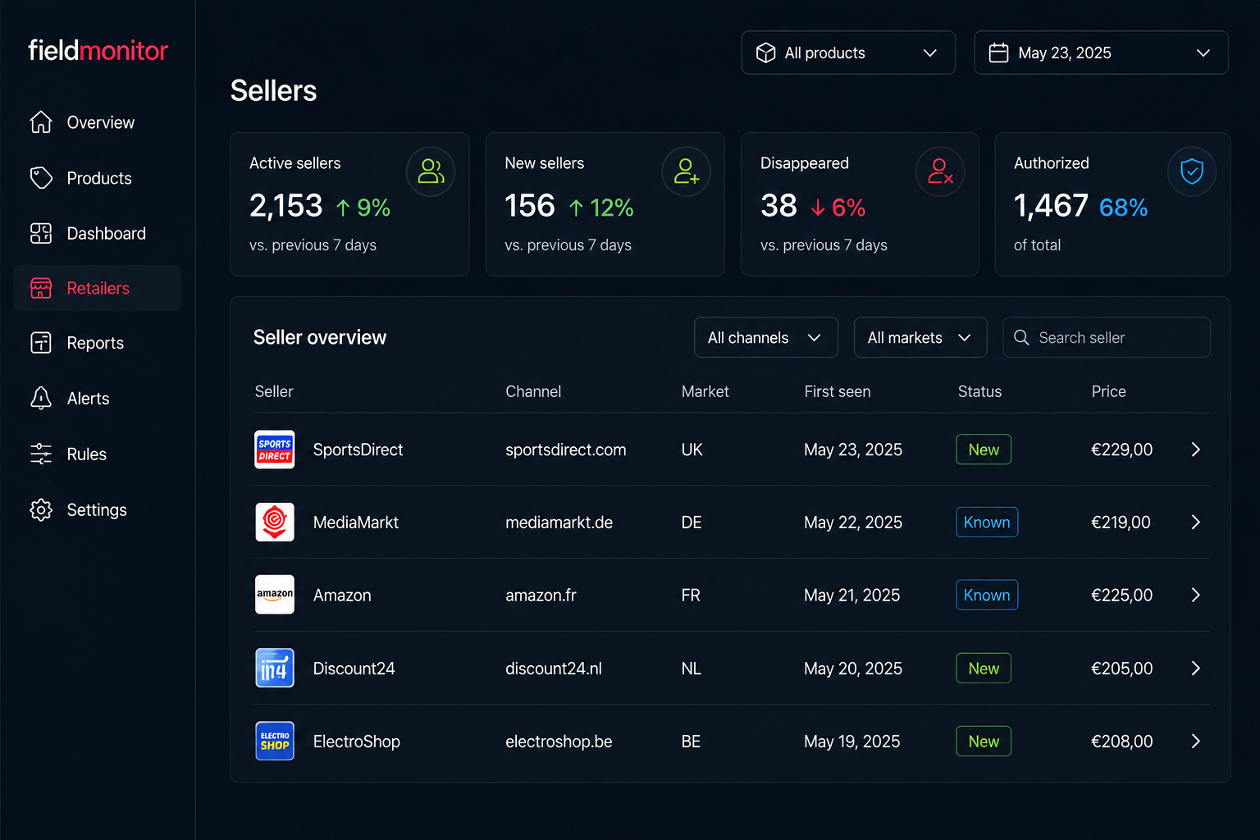The image size is (1260, 840).
Task: Expand the SportsDirect row chevron
Action: pyautogui.click(x=1195, y=450)
